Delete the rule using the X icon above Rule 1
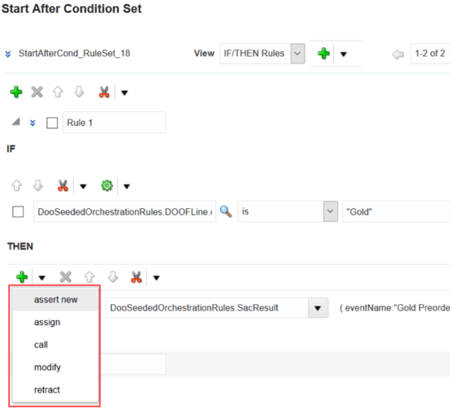This screenshot has height=413, width=455. pyautogui.click(x=37, y=92)
